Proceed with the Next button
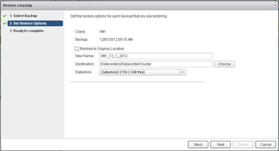The height and width of the screenshot is (151, 279). point(221,144)
